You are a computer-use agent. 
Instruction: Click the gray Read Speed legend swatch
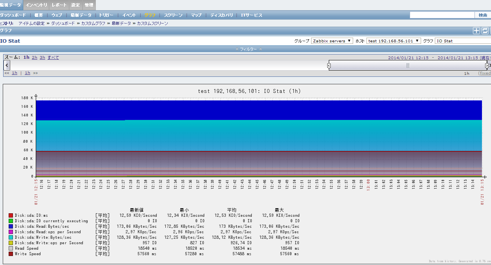point(11,249)
